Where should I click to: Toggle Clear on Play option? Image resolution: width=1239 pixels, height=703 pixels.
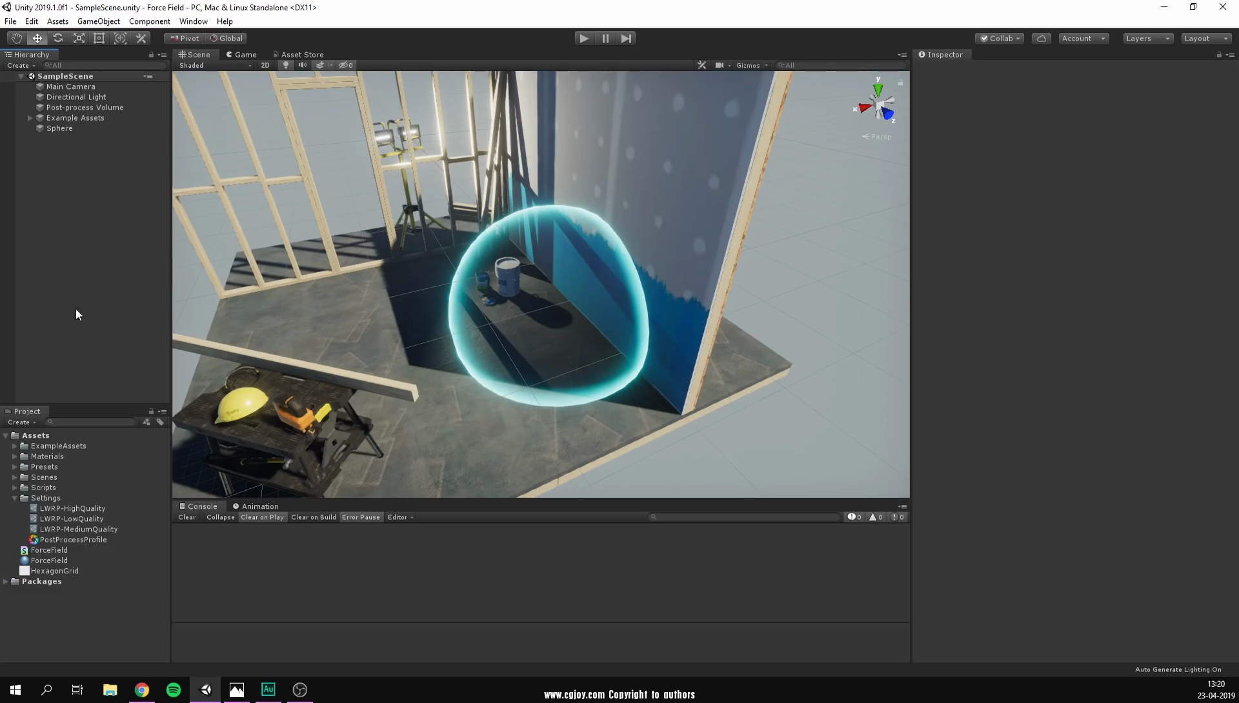pyautogui.click(x=262, y=517)
